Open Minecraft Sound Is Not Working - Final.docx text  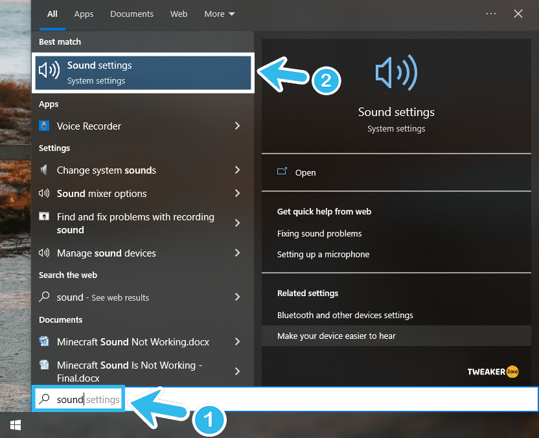(x=130, y=371)
